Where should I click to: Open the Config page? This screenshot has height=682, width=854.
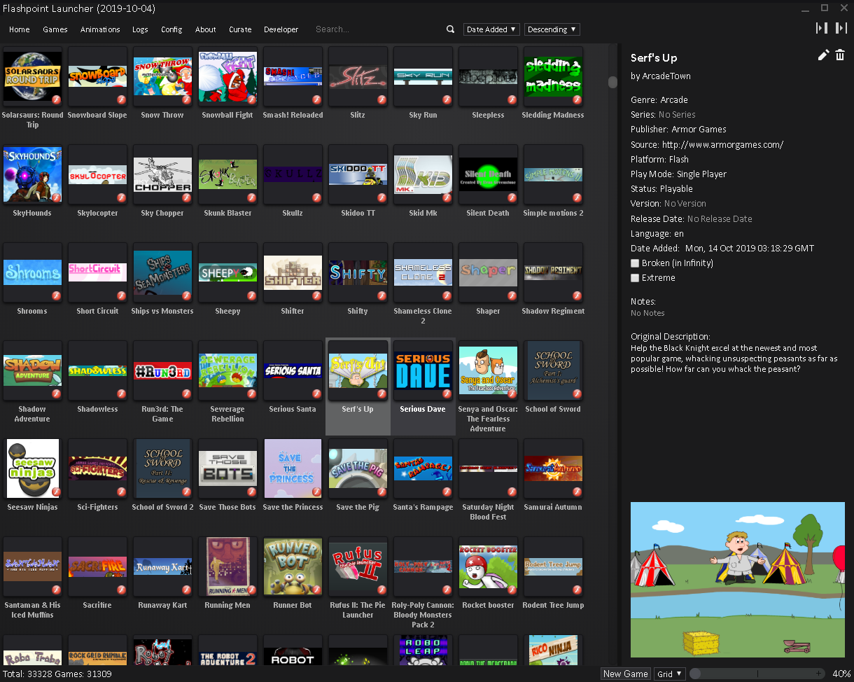pos(171,29)
